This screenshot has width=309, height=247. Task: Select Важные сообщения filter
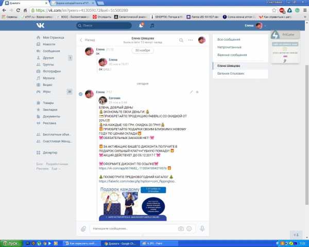[232, 55]
